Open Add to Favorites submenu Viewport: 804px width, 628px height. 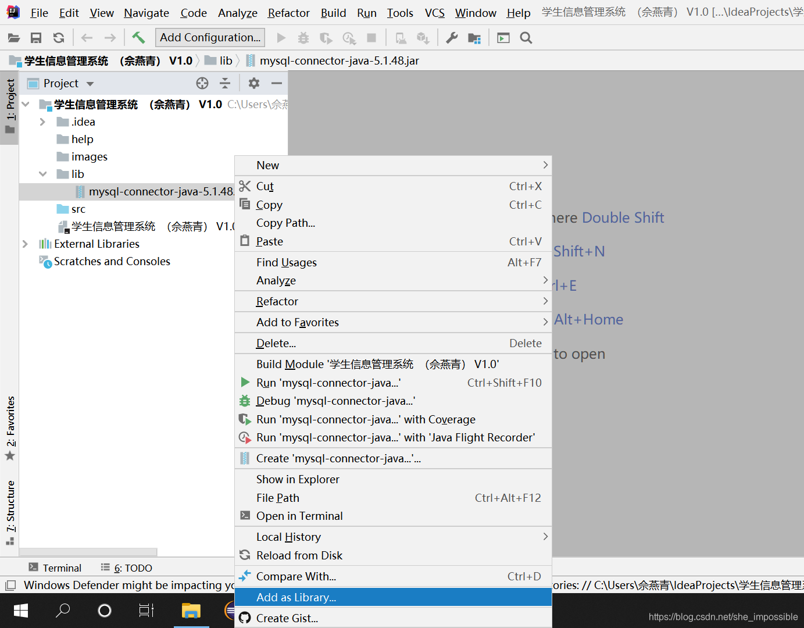click(393, 322)
